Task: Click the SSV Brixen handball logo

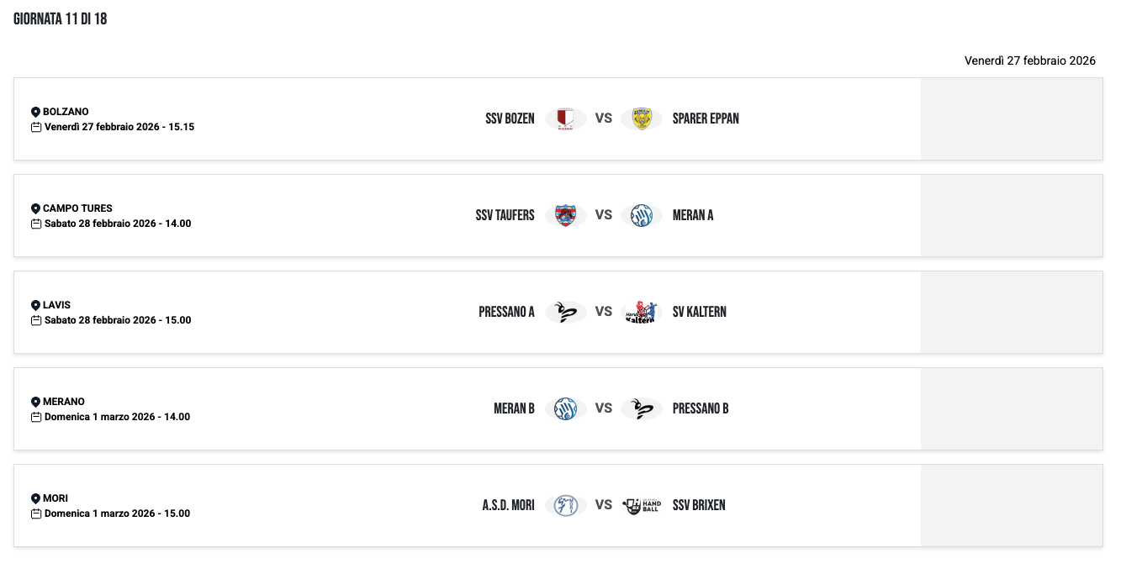Action: [642, 505]
